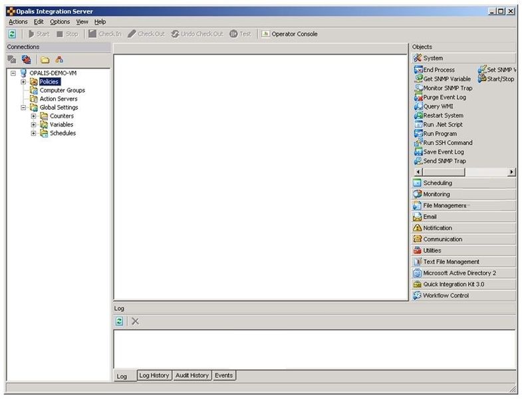Select the OPALIS-DEMO-VM server
The width and height of the screenshot is (522, 399).
[x=53, y=73]
